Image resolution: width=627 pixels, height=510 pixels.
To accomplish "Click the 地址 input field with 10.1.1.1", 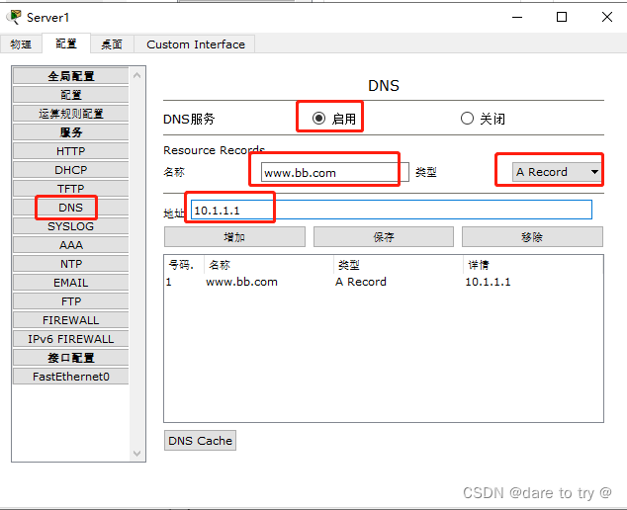I will (392, 210).
